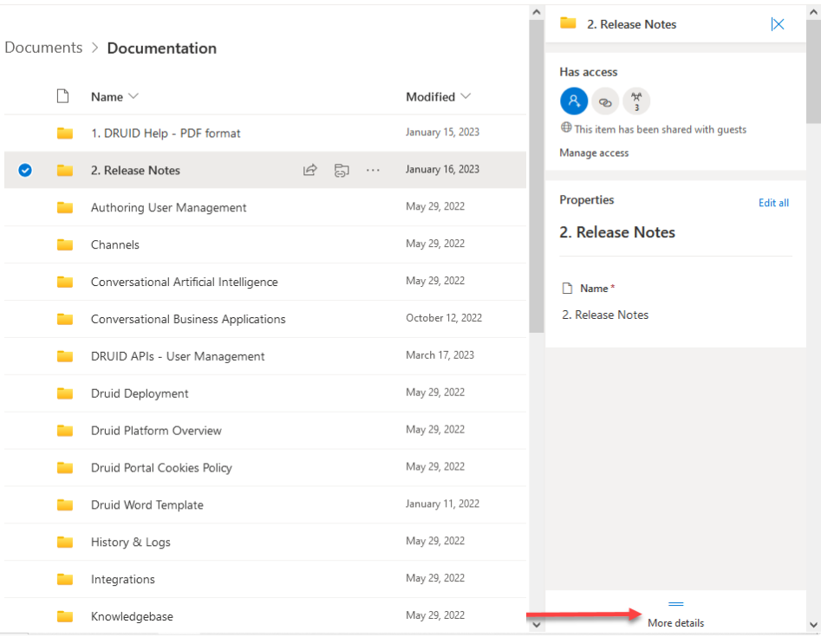This screenshot has width=821, height=637.
Task: Deselect the 2. Release Notes row checkmark
Action: pos(24,170)
